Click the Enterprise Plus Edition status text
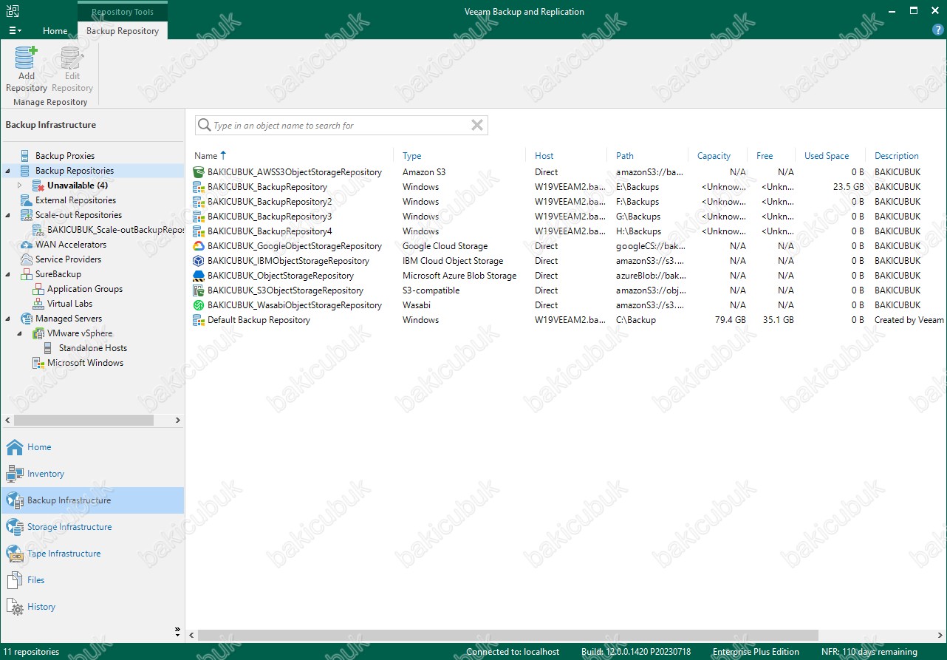Screen dimensions: 947x660 756,652
